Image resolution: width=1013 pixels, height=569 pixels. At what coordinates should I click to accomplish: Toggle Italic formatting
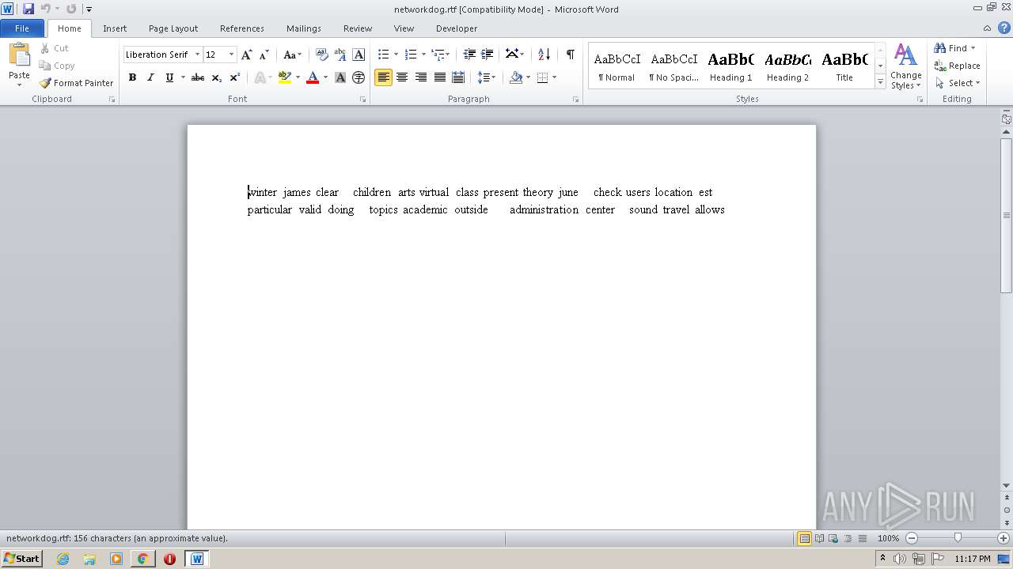[x=150, y=77]
